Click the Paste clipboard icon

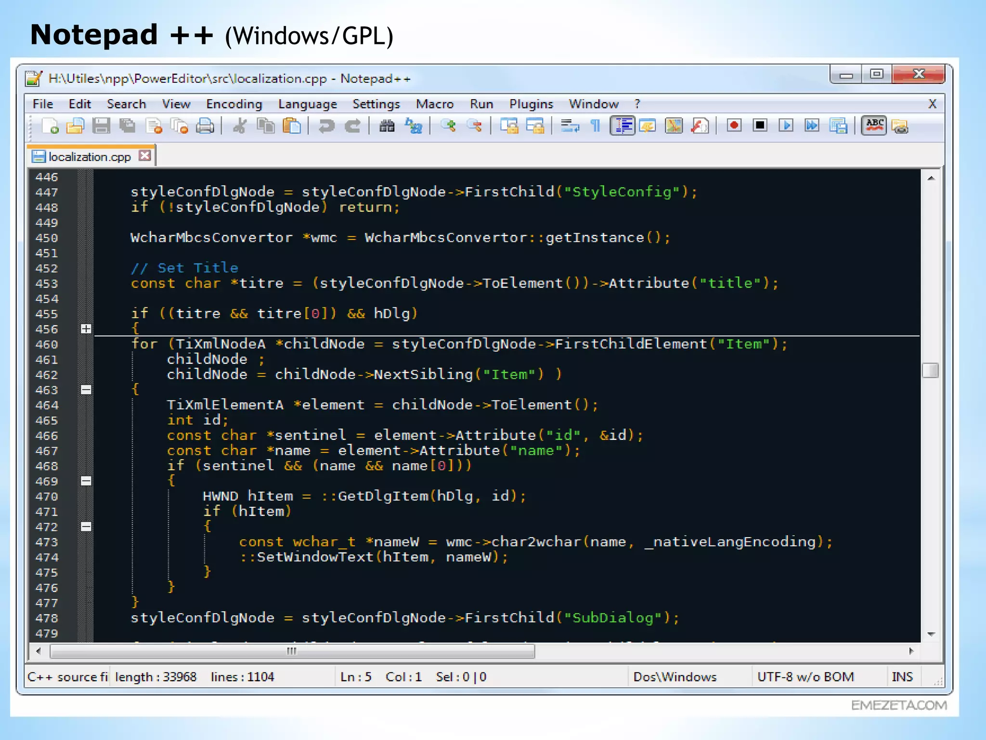pos(292,126)
